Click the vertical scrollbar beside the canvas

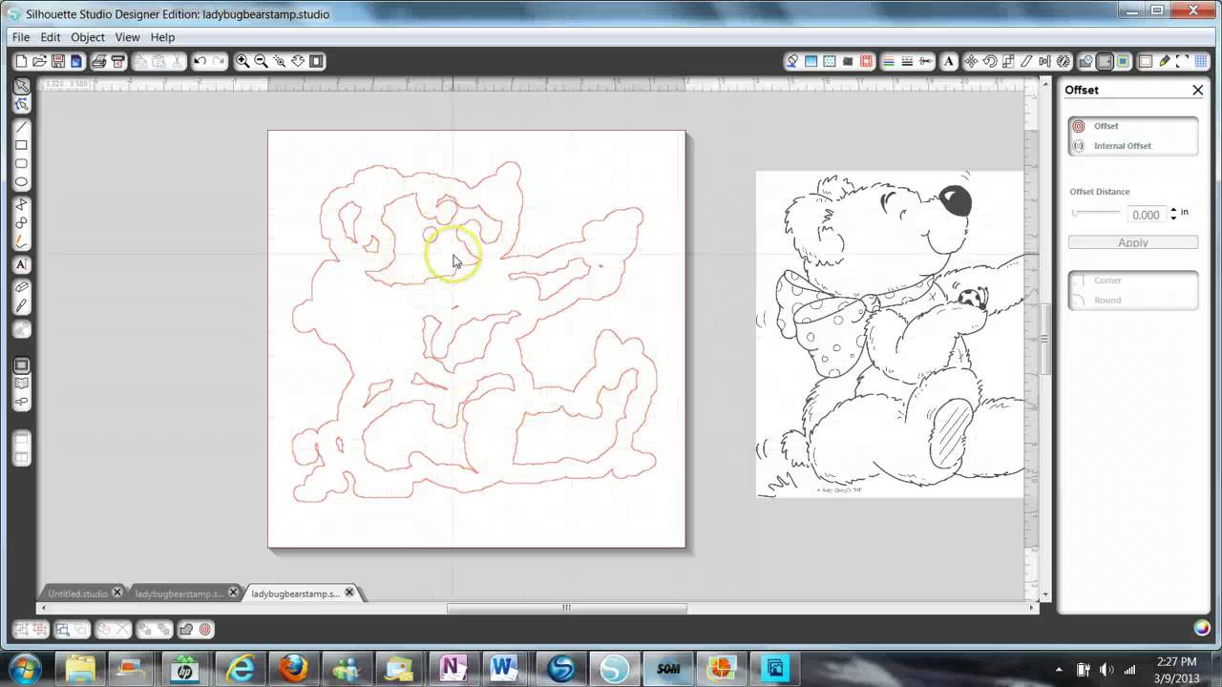(1045, 339)
